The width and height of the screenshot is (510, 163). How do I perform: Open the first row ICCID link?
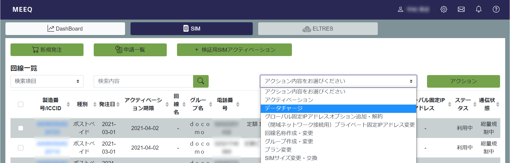coord(52,128)
